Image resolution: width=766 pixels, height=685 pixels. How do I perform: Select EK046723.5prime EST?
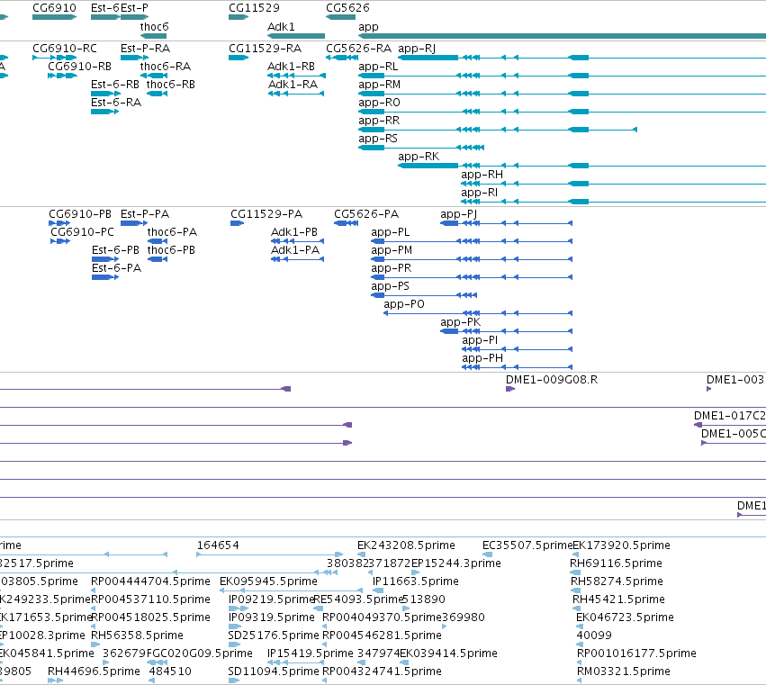579,626
